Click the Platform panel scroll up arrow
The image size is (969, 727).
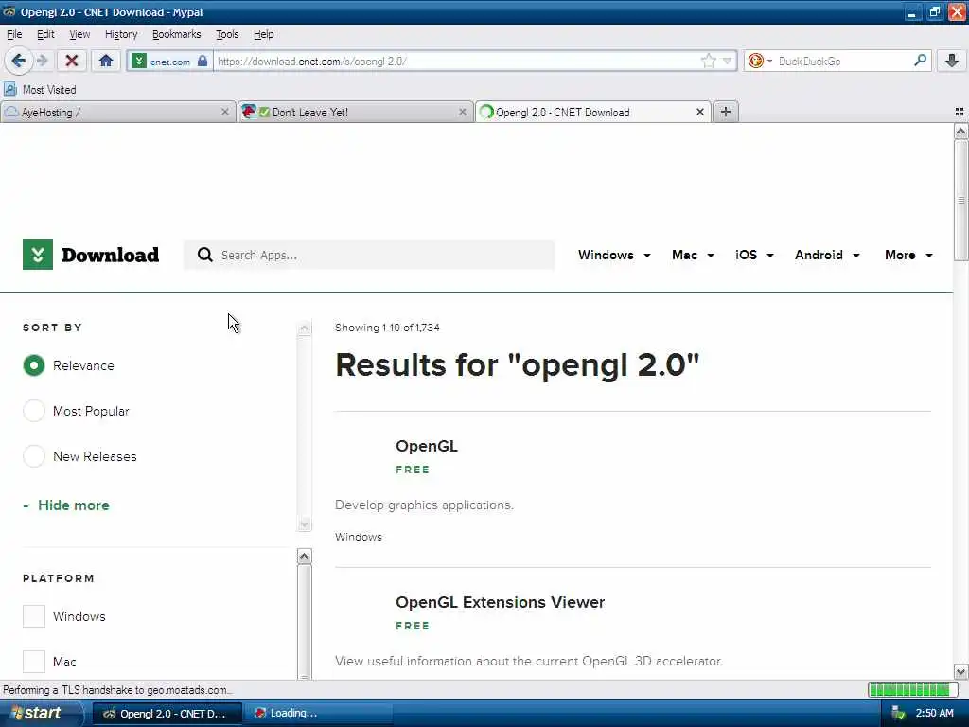coord(304,556)
